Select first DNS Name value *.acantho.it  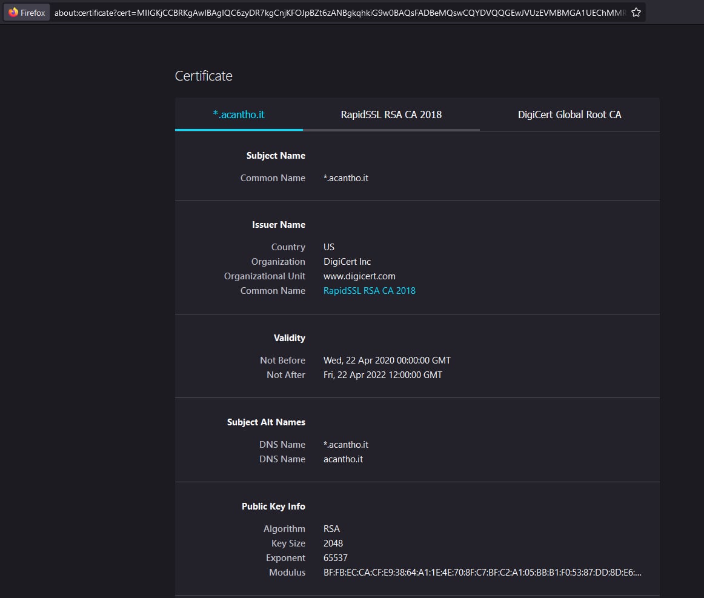346,445
